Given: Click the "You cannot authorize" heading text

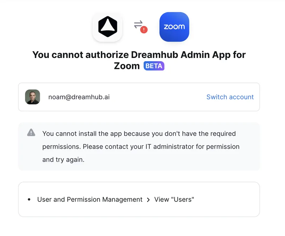Looking at the screenshot, I should (139, 60).
